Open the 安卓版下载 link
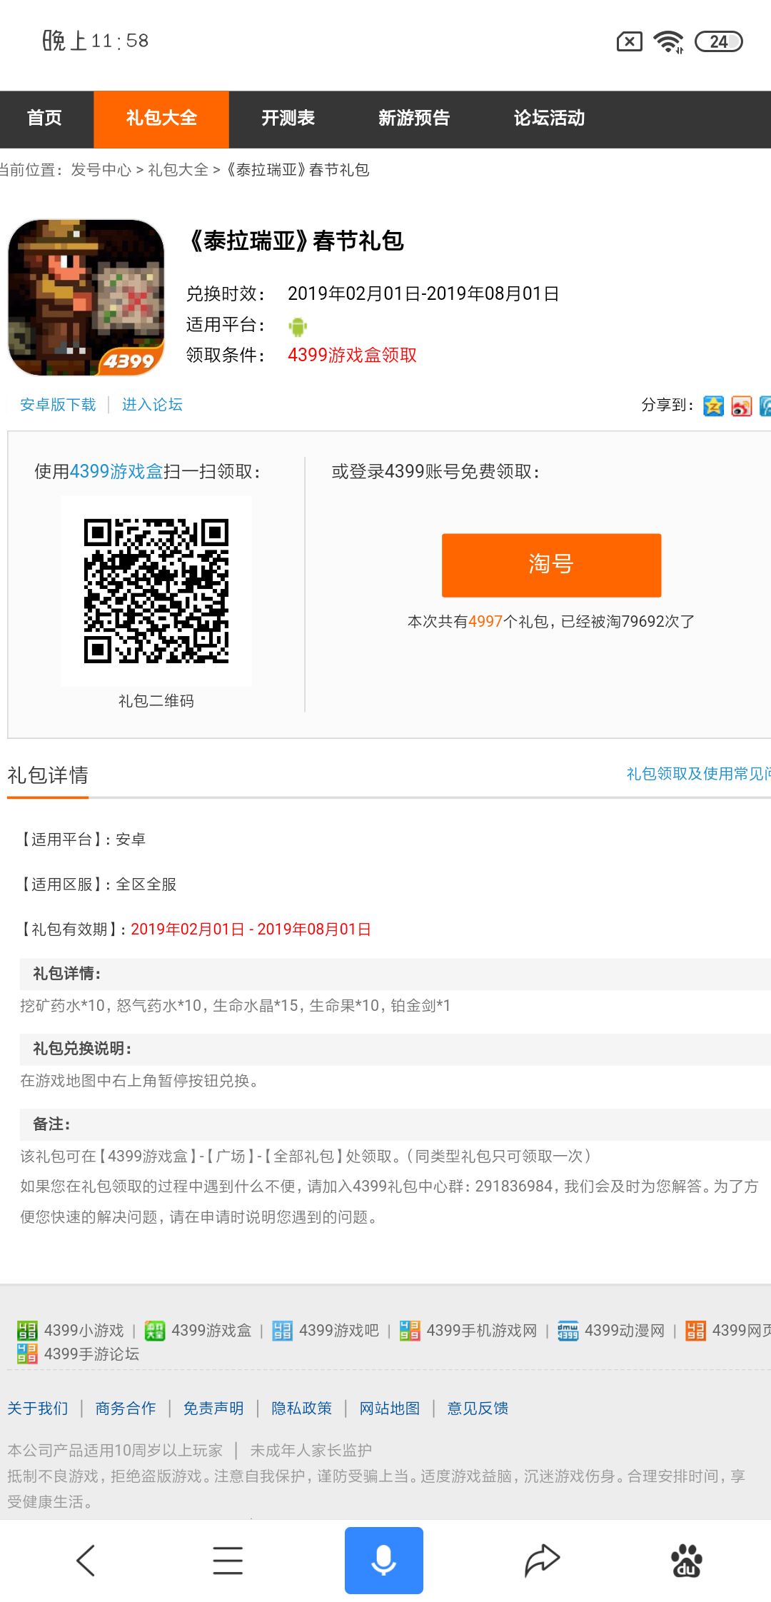Viewport: 771px width, 1602px height. 58,405
